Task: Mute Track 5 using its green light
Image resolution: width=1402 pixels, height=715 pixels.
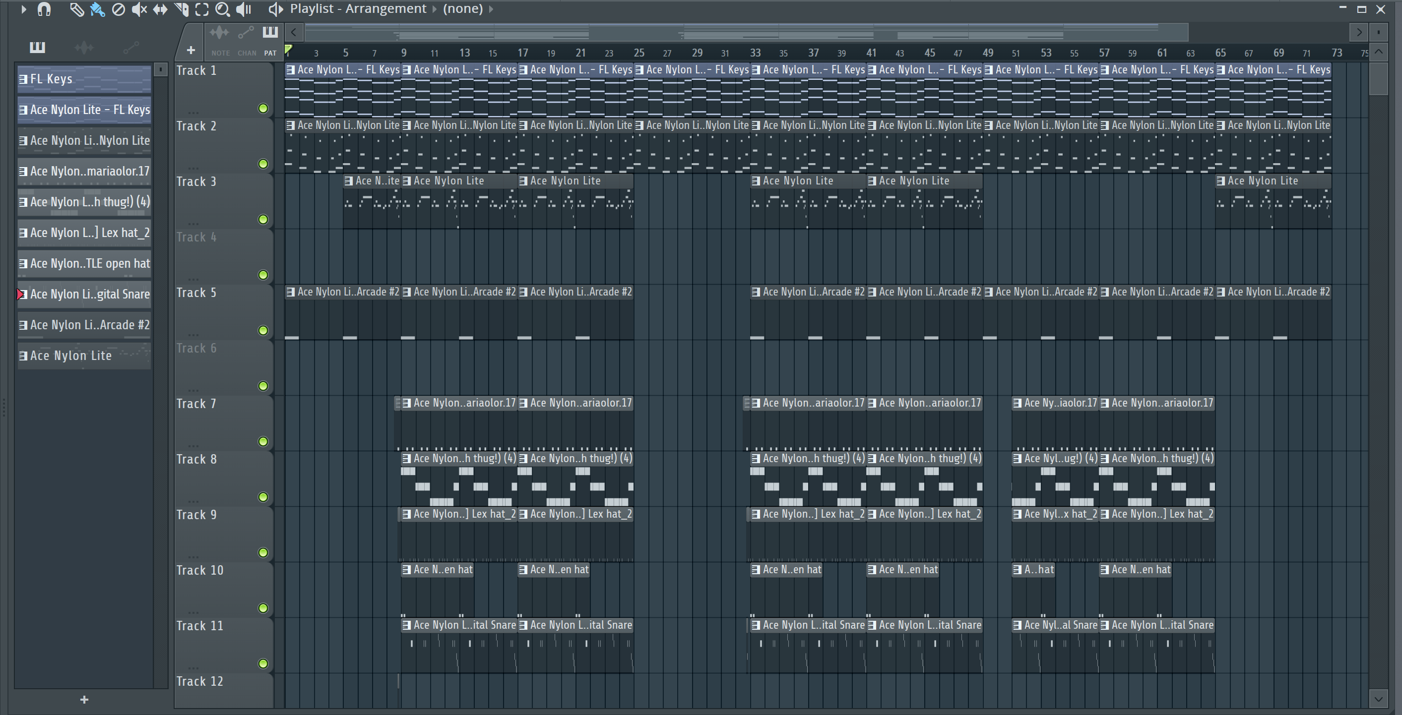Action: 263,330
